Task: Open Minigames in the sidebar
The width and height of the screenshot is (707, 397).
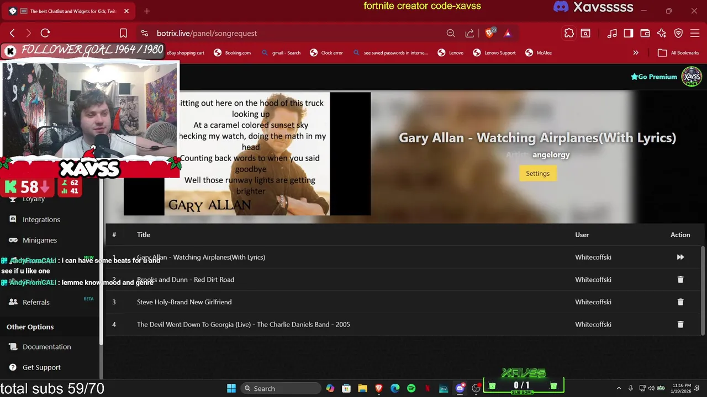Action: [40, 240]
